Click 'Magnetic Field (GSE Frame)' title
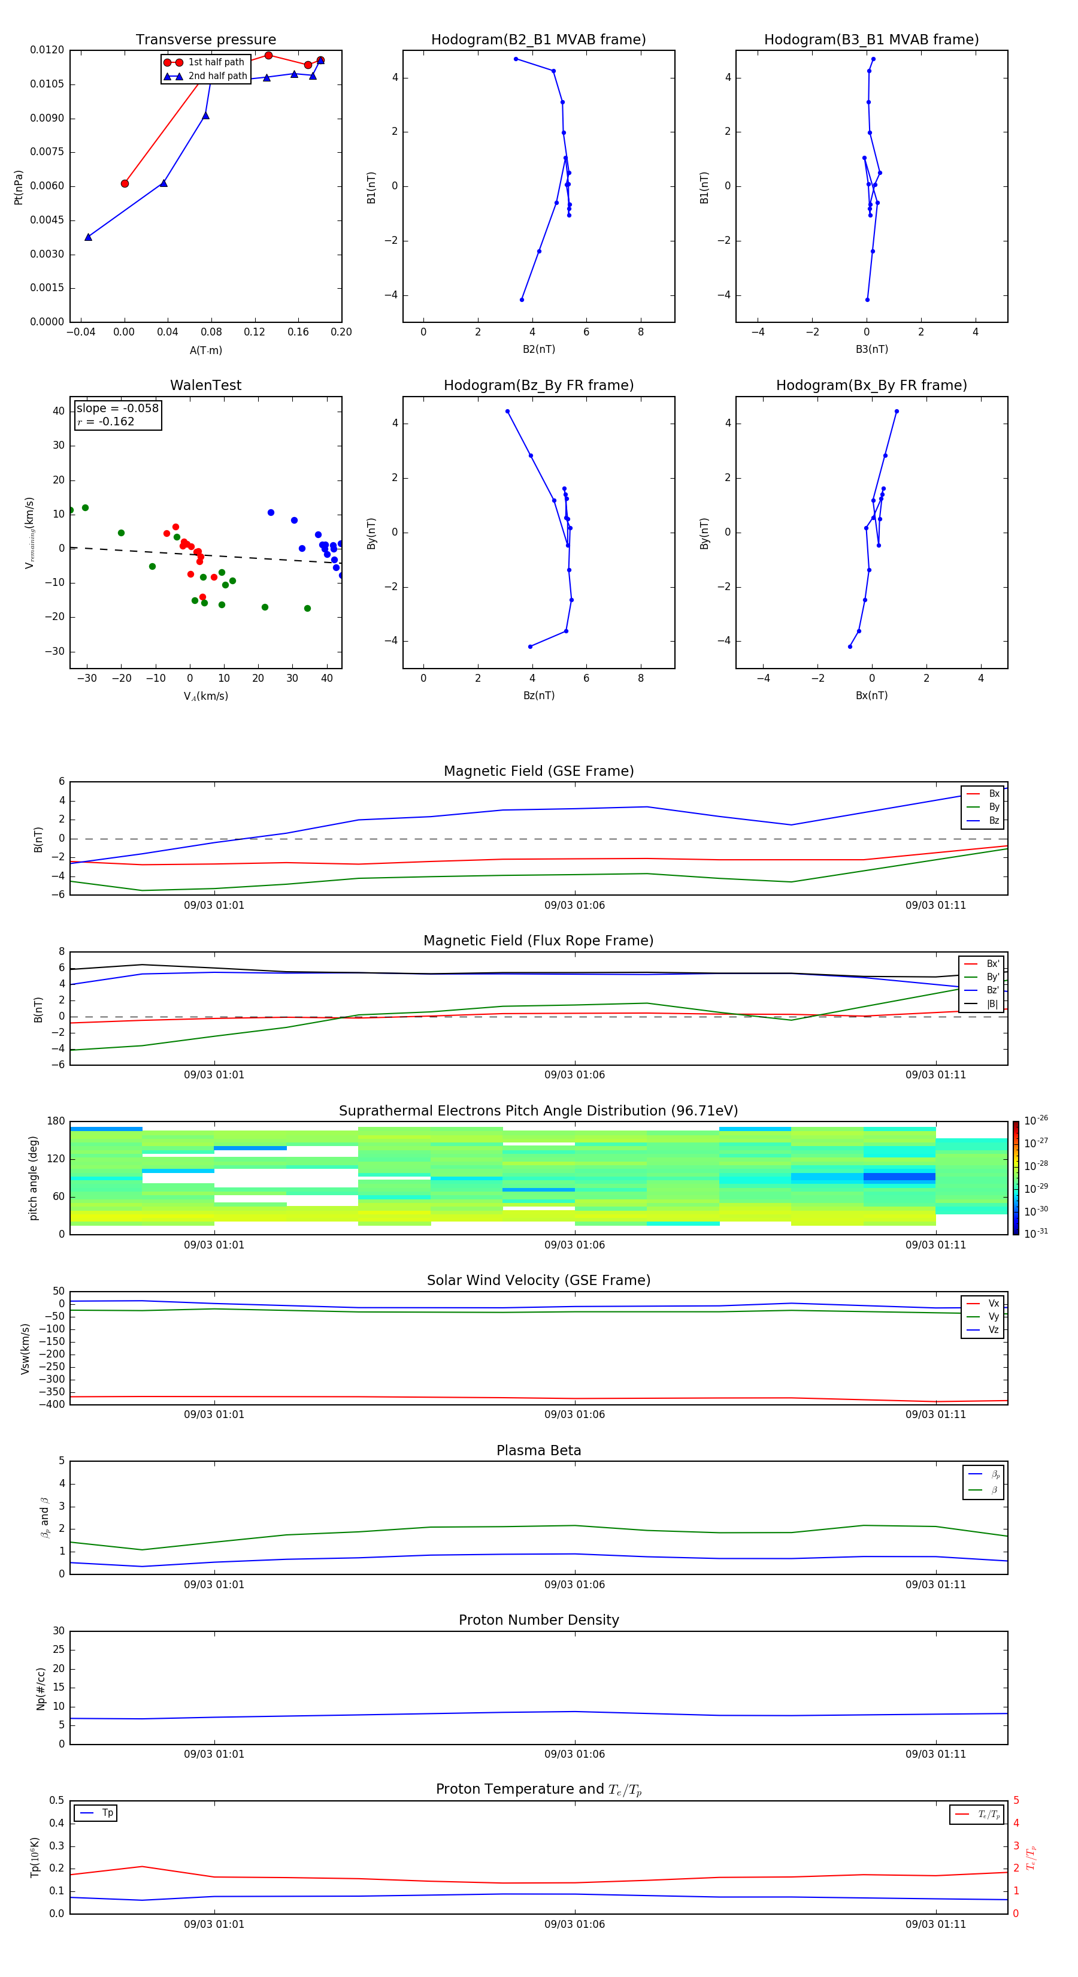This screenshot has width=1078, height=1977. click(538, 771)
